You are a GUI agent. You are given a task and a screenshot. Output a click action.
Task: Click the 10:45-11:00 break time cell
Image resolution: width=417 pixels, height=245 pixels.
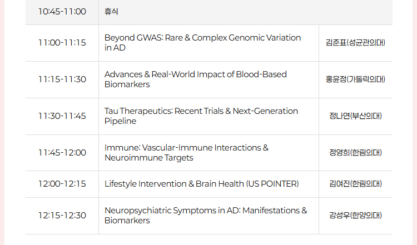[x=62, y=12]
